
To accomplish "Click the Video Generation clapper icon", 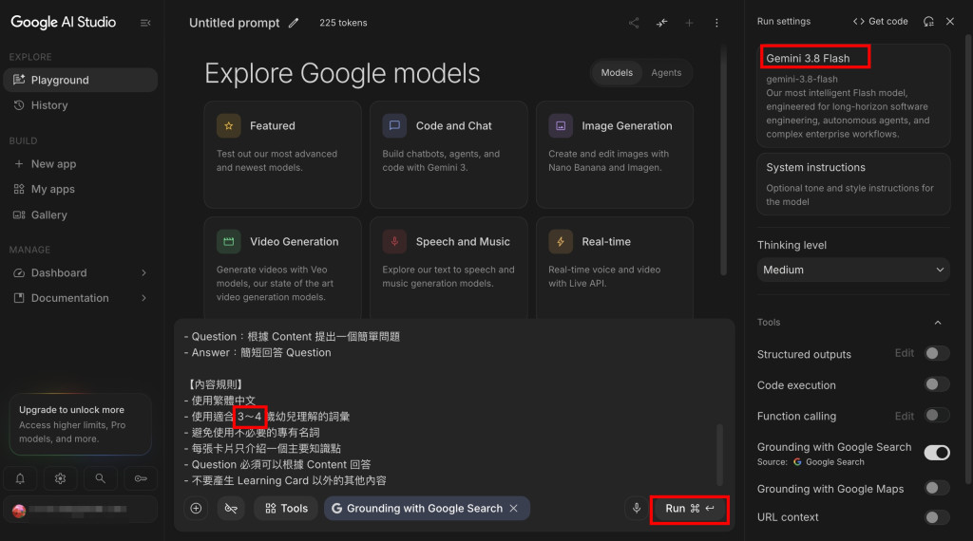I will [x=228, y=242].
